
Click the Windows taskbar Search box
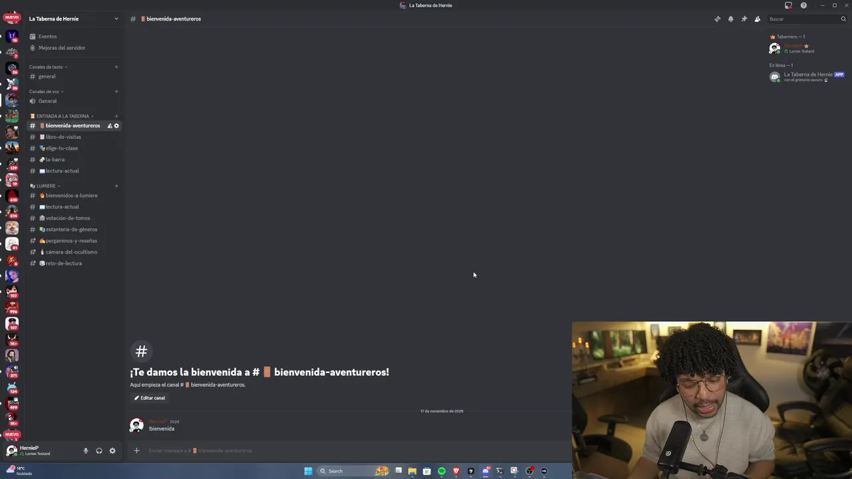(353, 471)
